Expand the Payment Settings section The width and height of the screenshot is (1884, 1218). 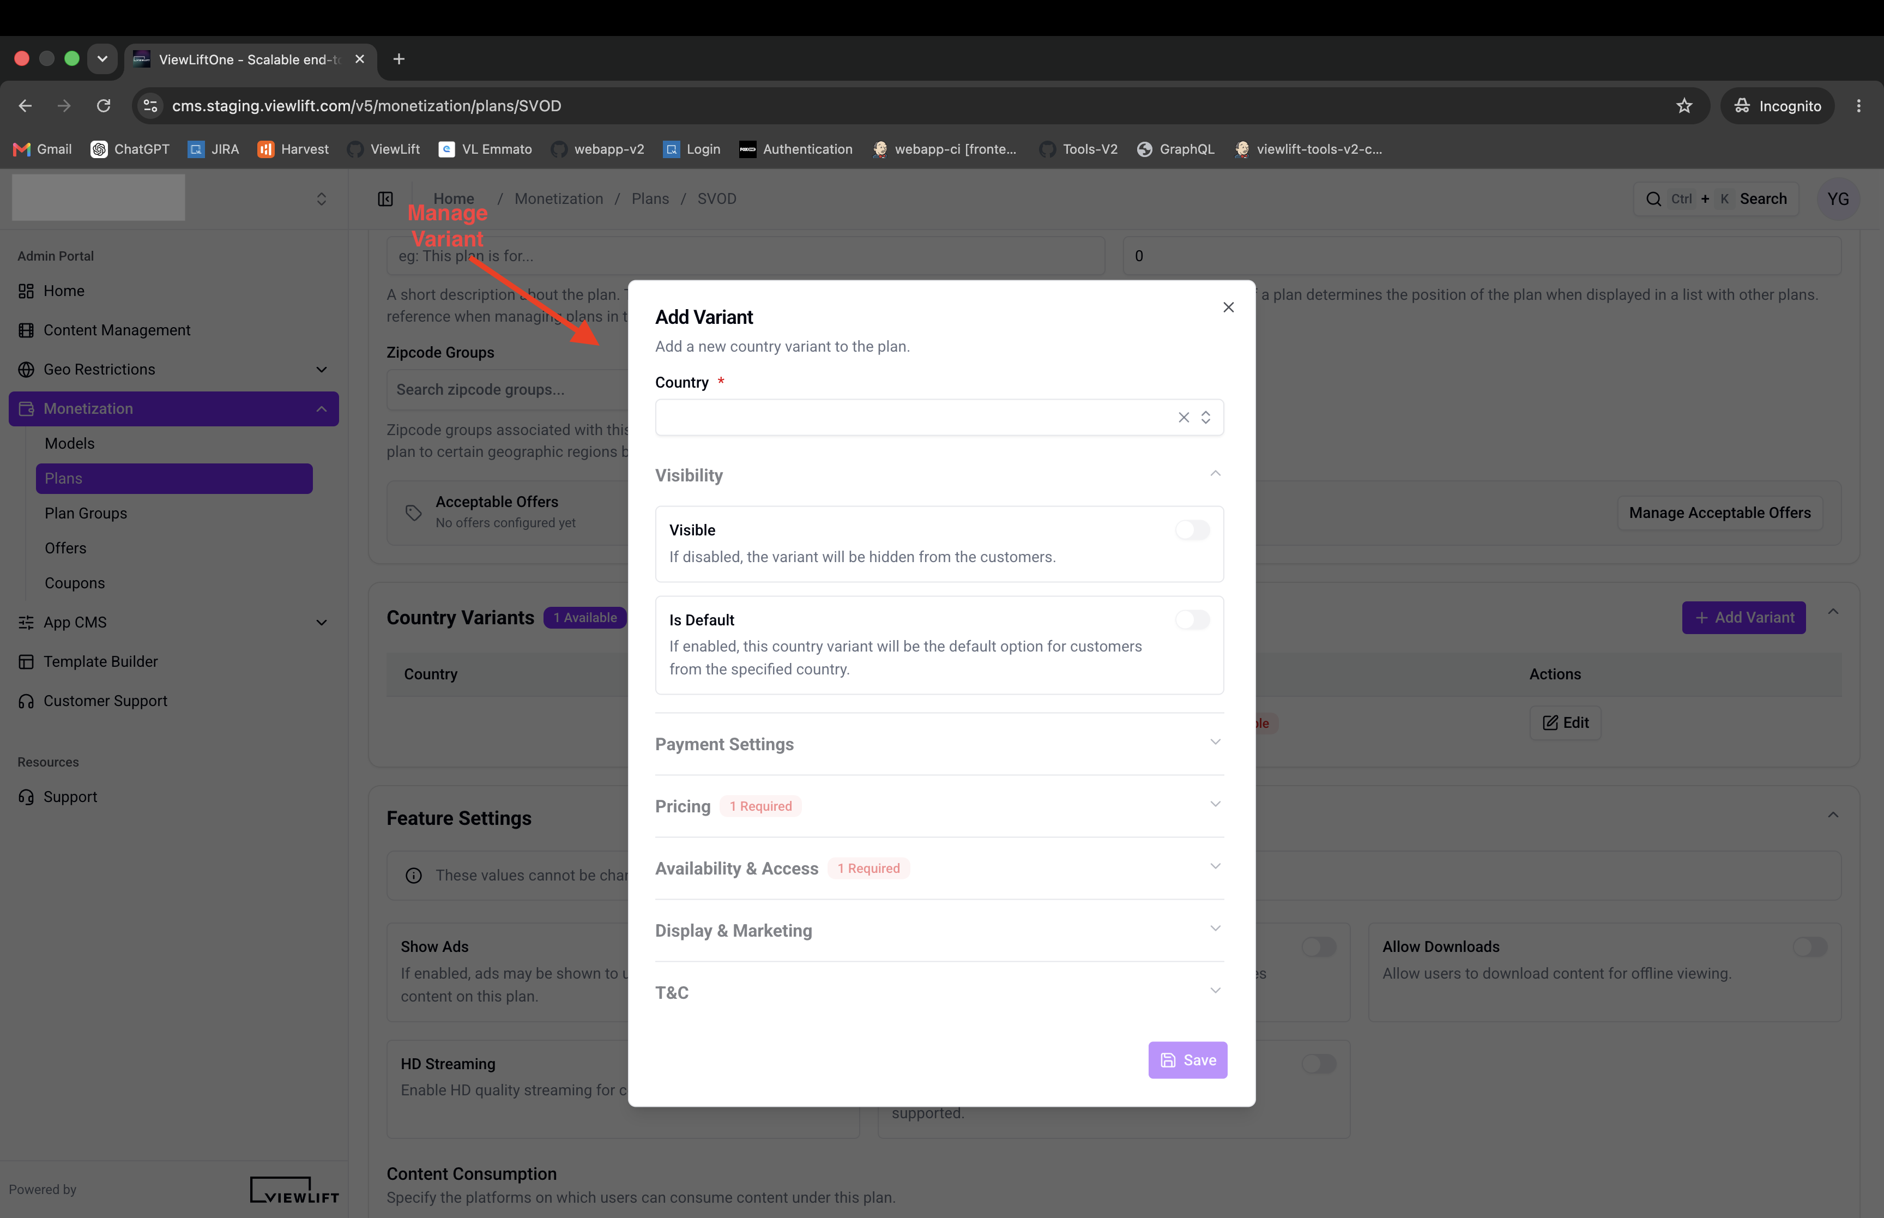(939, 744)
